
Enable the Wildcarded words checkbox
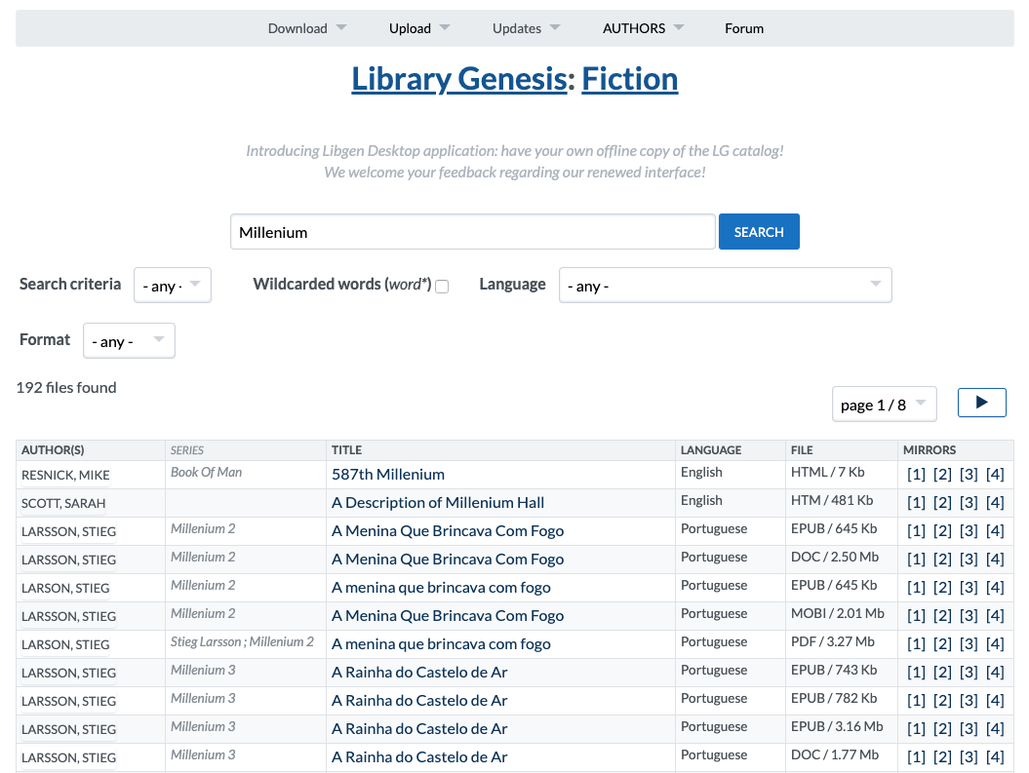[x=442, y=286]
